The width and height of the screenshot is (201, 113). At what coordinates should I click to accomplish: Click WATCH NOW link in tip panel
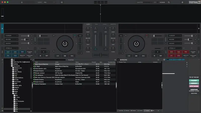(x=194, y=93)
